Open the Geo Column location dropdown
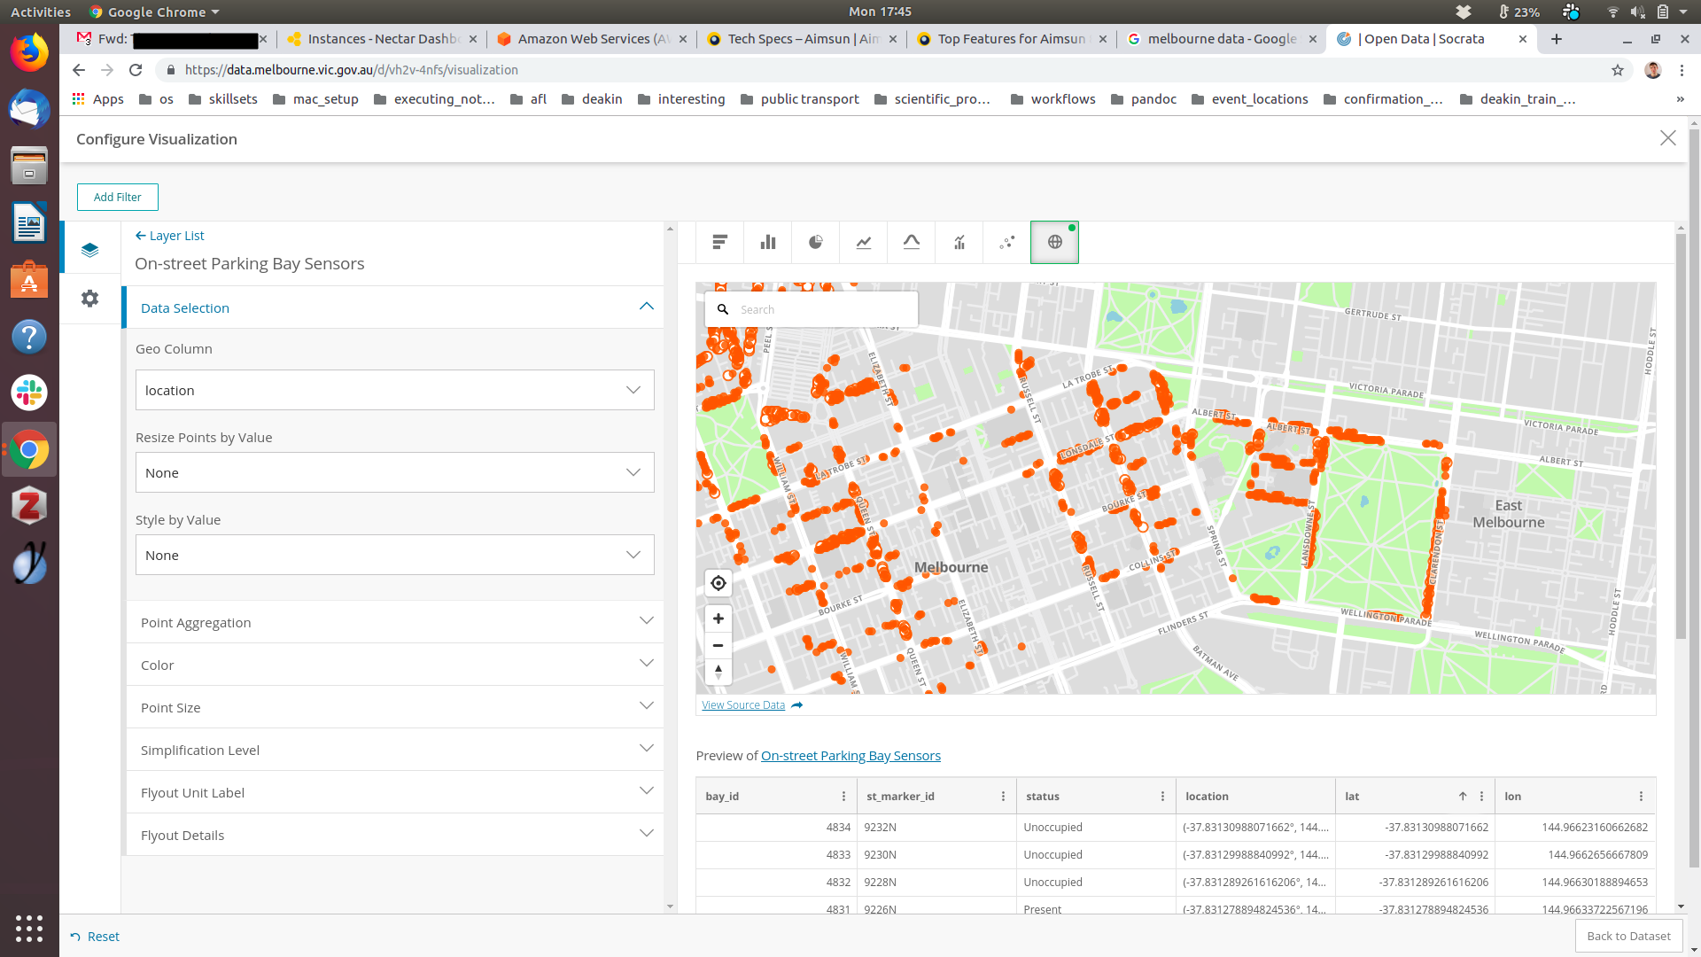Screen dimensions: 1701x957 tap(394, 390)
